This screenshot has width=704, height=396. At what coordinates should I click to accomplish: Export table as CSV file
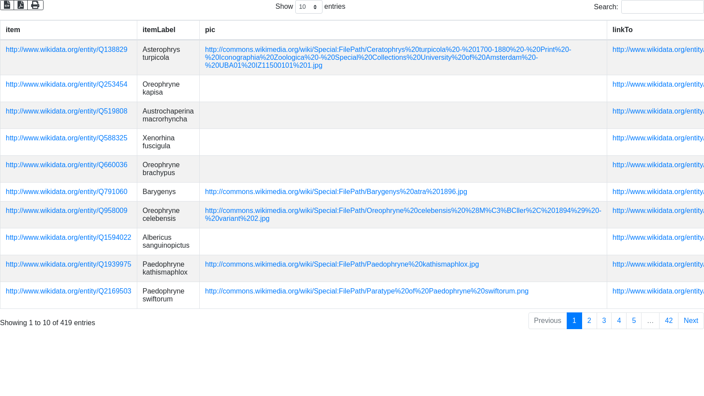click(x=7, y=5)
